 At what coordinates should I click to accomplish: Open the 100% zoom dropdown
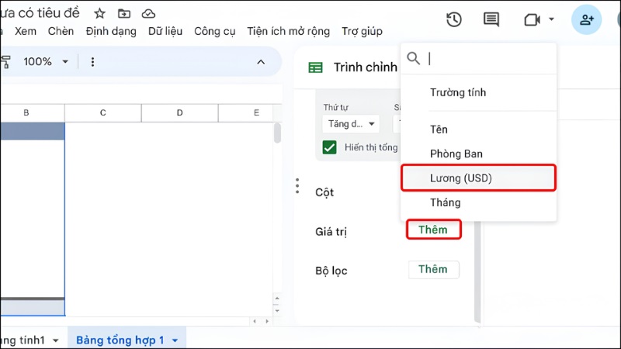pyautogui.click(x=46, y=62)
